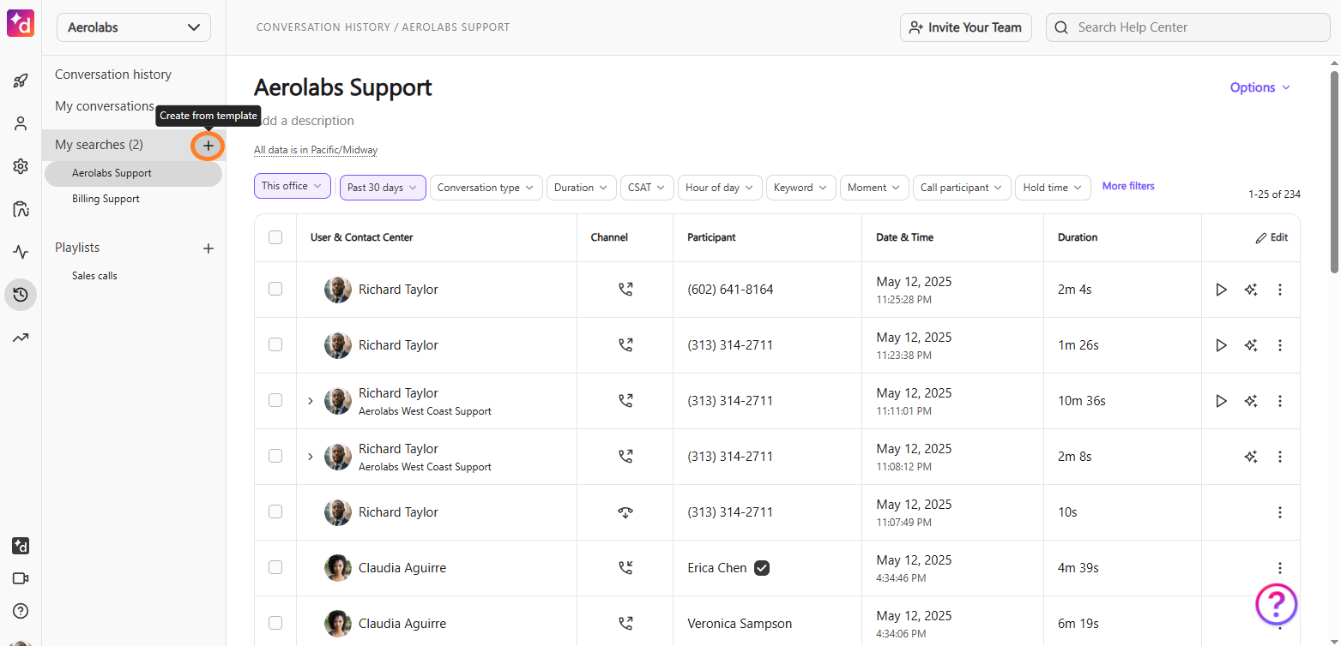Tick the select-all checkbox in the table header
This screenshot has width=1341, height=646.
(x=275, y=237)
